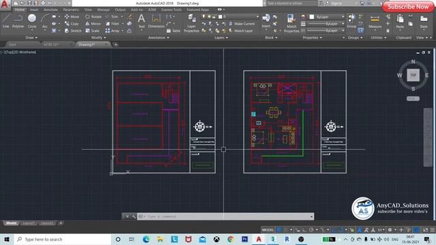Viewport: 436px width, 245px height.
Task: Expand the Properties panel
Action: click(x=313, y=37)
